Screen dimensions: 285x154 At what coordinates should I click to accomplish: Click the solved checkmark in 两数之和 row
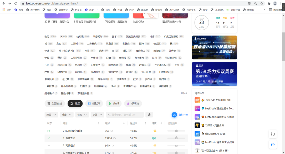click(x=49, y=138)
